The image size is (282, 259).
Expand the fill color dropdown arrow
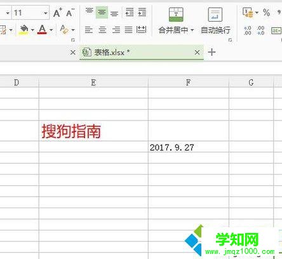pos(32,30)
